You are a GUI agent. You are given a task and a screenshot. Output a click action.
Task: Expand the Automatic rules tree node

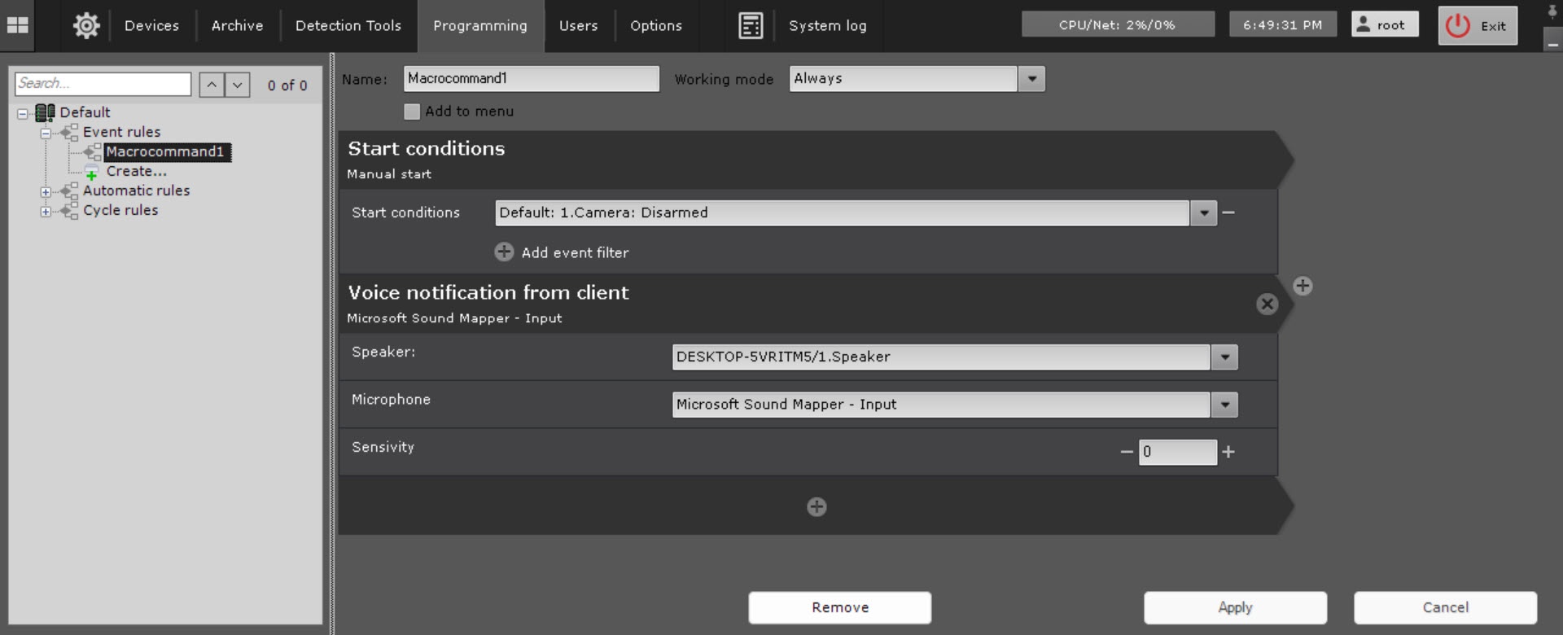point(46,192)
